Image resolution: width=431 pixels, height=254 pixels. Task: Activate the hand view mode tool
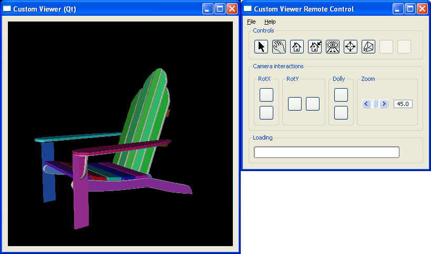279,47
